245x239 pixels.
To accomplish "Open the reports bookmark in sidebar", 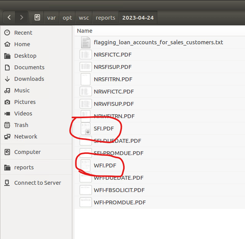I will coord(24,167).
